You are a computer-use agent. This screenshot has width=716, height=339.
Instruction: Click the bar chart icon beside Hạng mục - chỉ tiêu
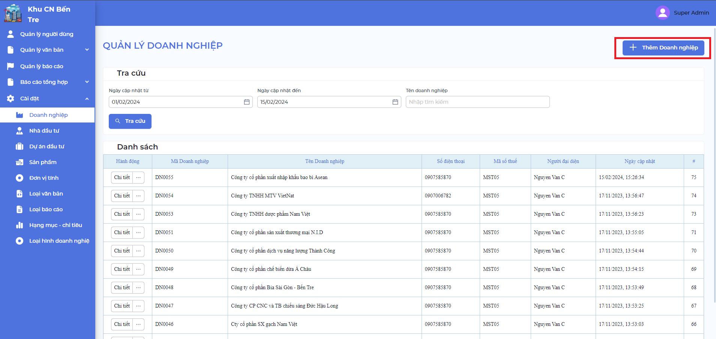click(x=20, y=225)
